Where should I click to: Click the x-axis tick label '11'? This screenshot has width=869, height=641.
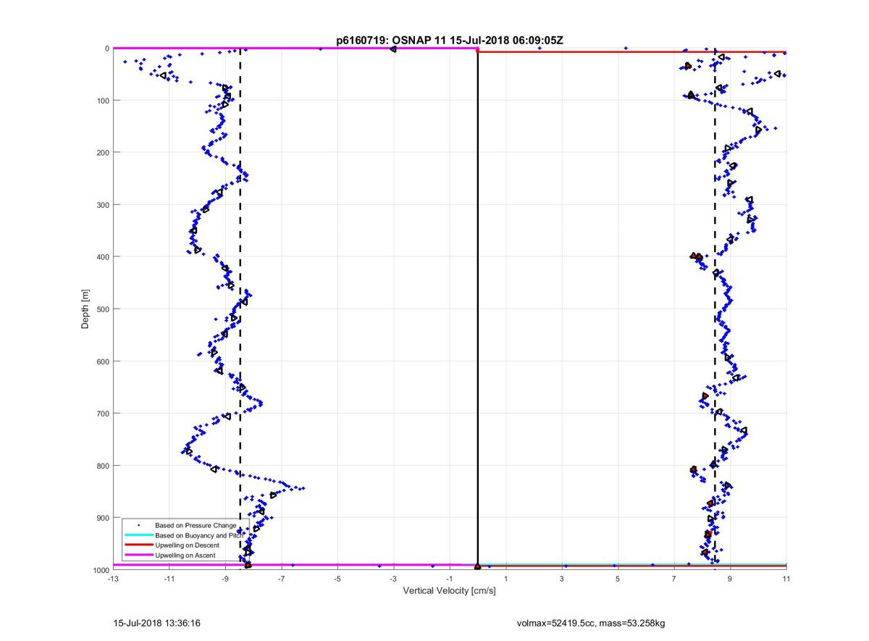click(786, 579)
